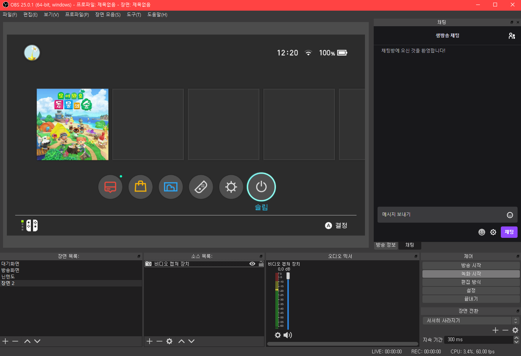The width and height of the screenshot is (521, 356).
Task: Undock the 소스 목록 panel
Action: click(261, 256)
